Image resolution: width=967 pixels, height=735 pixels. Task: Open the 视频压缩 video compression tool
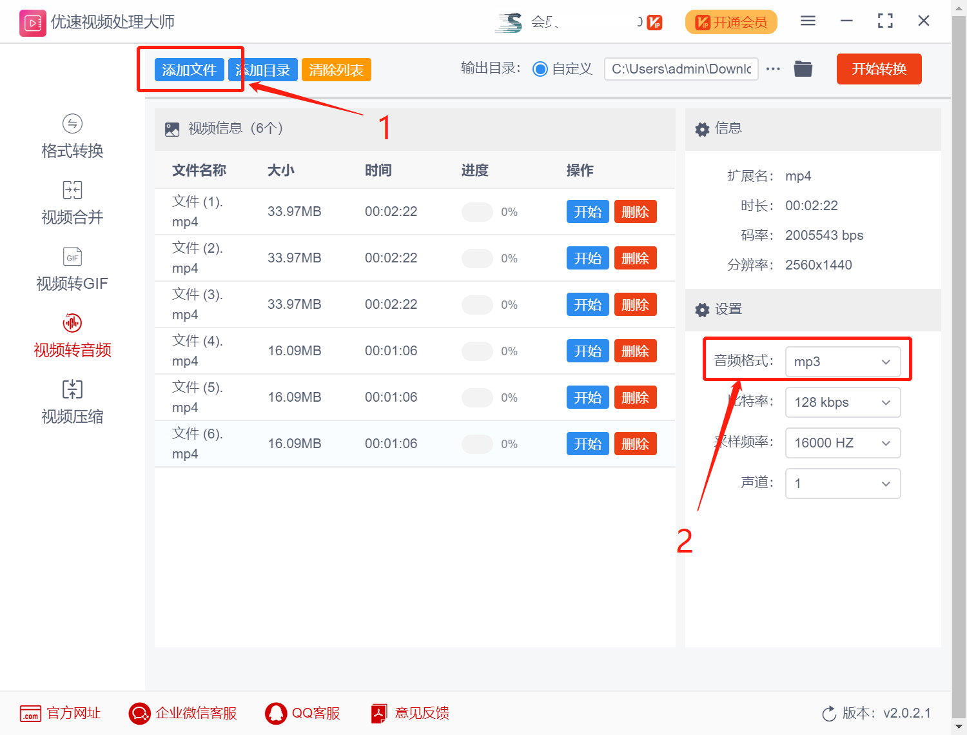[x=72, y=402]
